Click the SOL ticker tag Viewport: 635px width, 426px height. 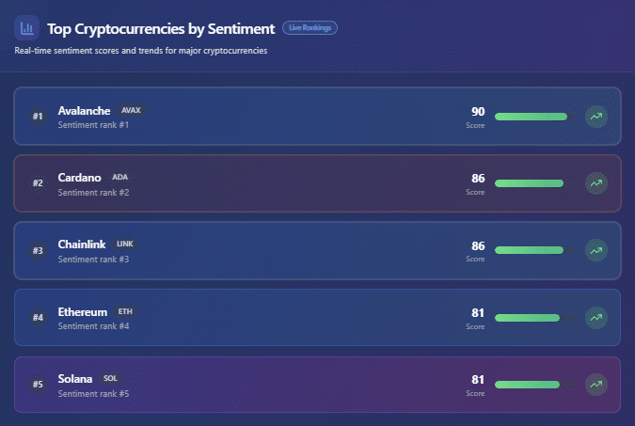tap(110, 378)
